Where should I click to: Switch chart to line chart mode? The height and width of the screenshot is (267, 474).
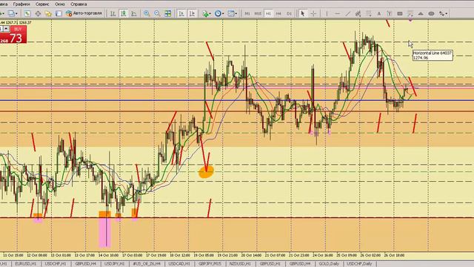click(x=134, y=13)
